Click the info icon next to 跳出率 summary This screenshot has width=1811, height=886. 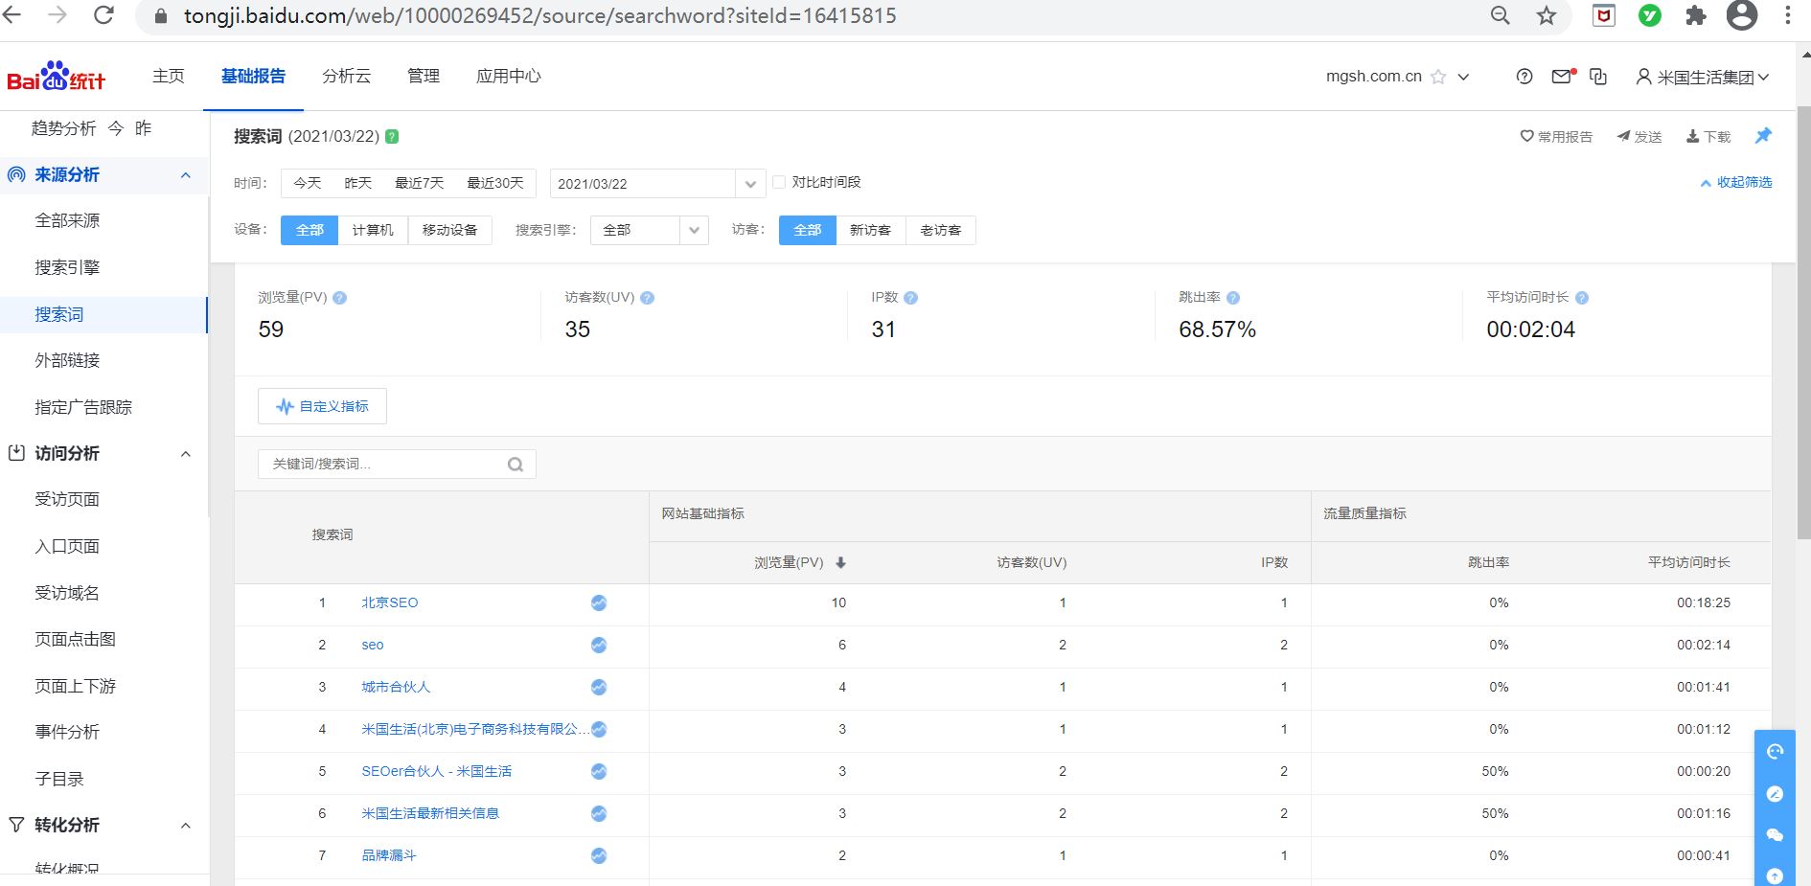(x=1233, y=298)
